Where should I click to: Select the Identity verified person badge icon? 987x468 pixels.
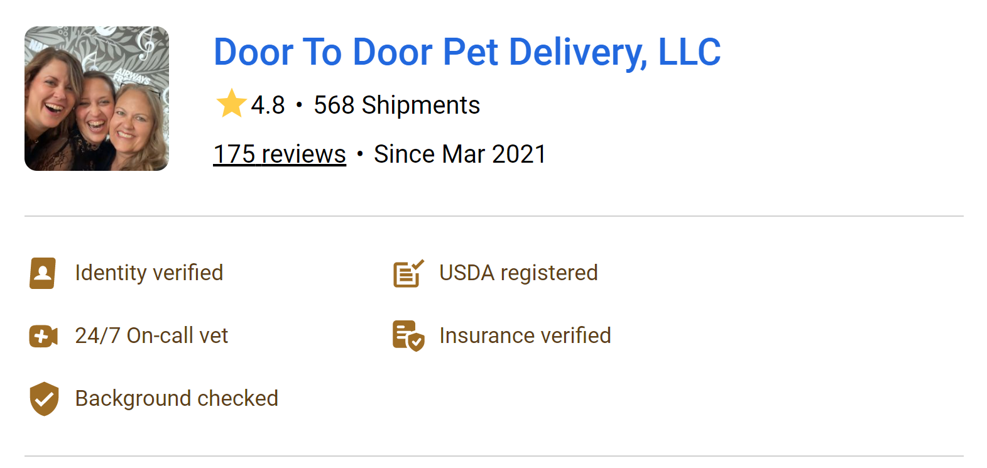click(x=43, y=273)
